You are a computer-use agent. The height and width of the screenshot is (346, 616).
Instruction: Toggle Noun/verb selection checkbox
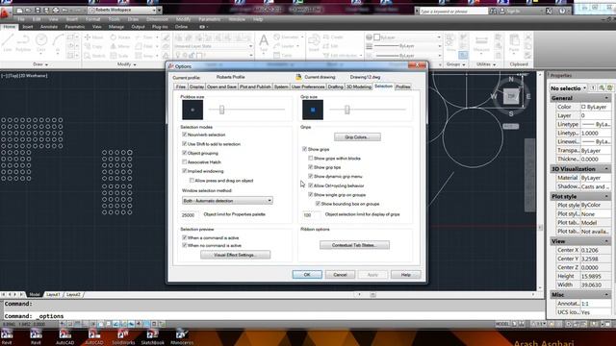[x=184, y=135]
